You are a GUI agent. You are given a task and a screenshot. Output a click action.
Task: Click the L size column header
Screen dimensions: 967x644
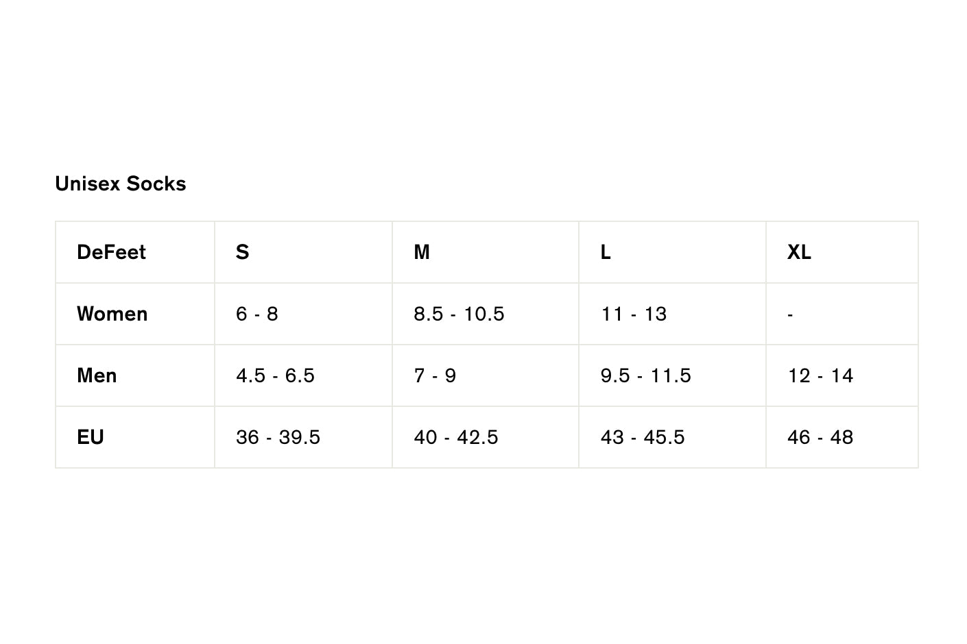(606, 252)
